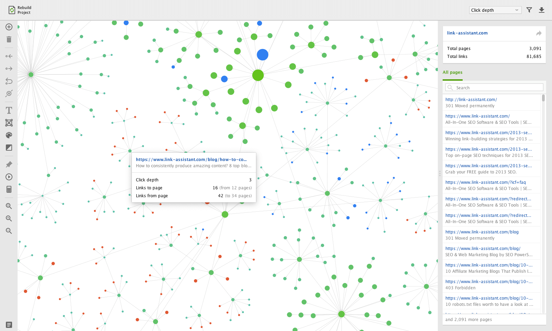Click the largest green hub node
Viewport: 552px width, 331px height.
click(258, 75)
